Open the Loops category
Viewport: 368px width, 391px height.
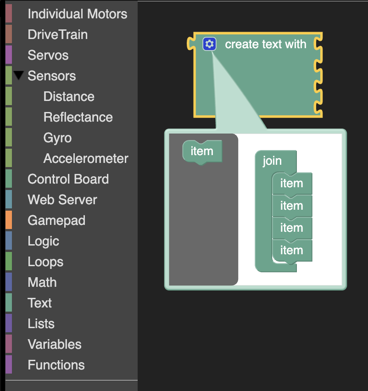[x=45, y=262]
